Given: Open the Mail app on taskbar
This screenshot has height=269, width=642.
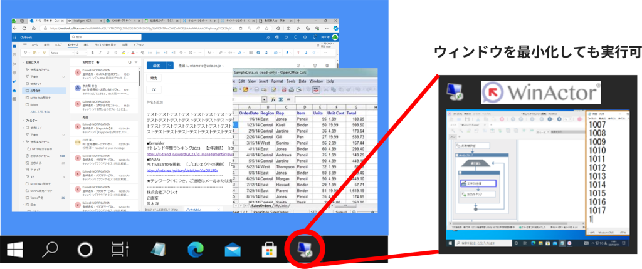Looking at the screenshot, I should (233, 250).
